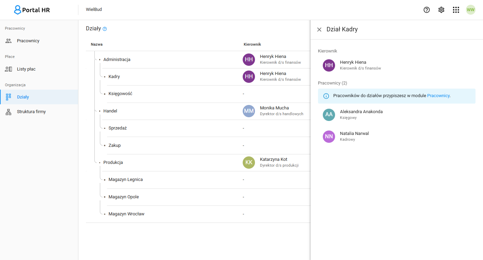Click the Struktura firmy sidebar icon
483x260 pixels.
tap(9, 111)
